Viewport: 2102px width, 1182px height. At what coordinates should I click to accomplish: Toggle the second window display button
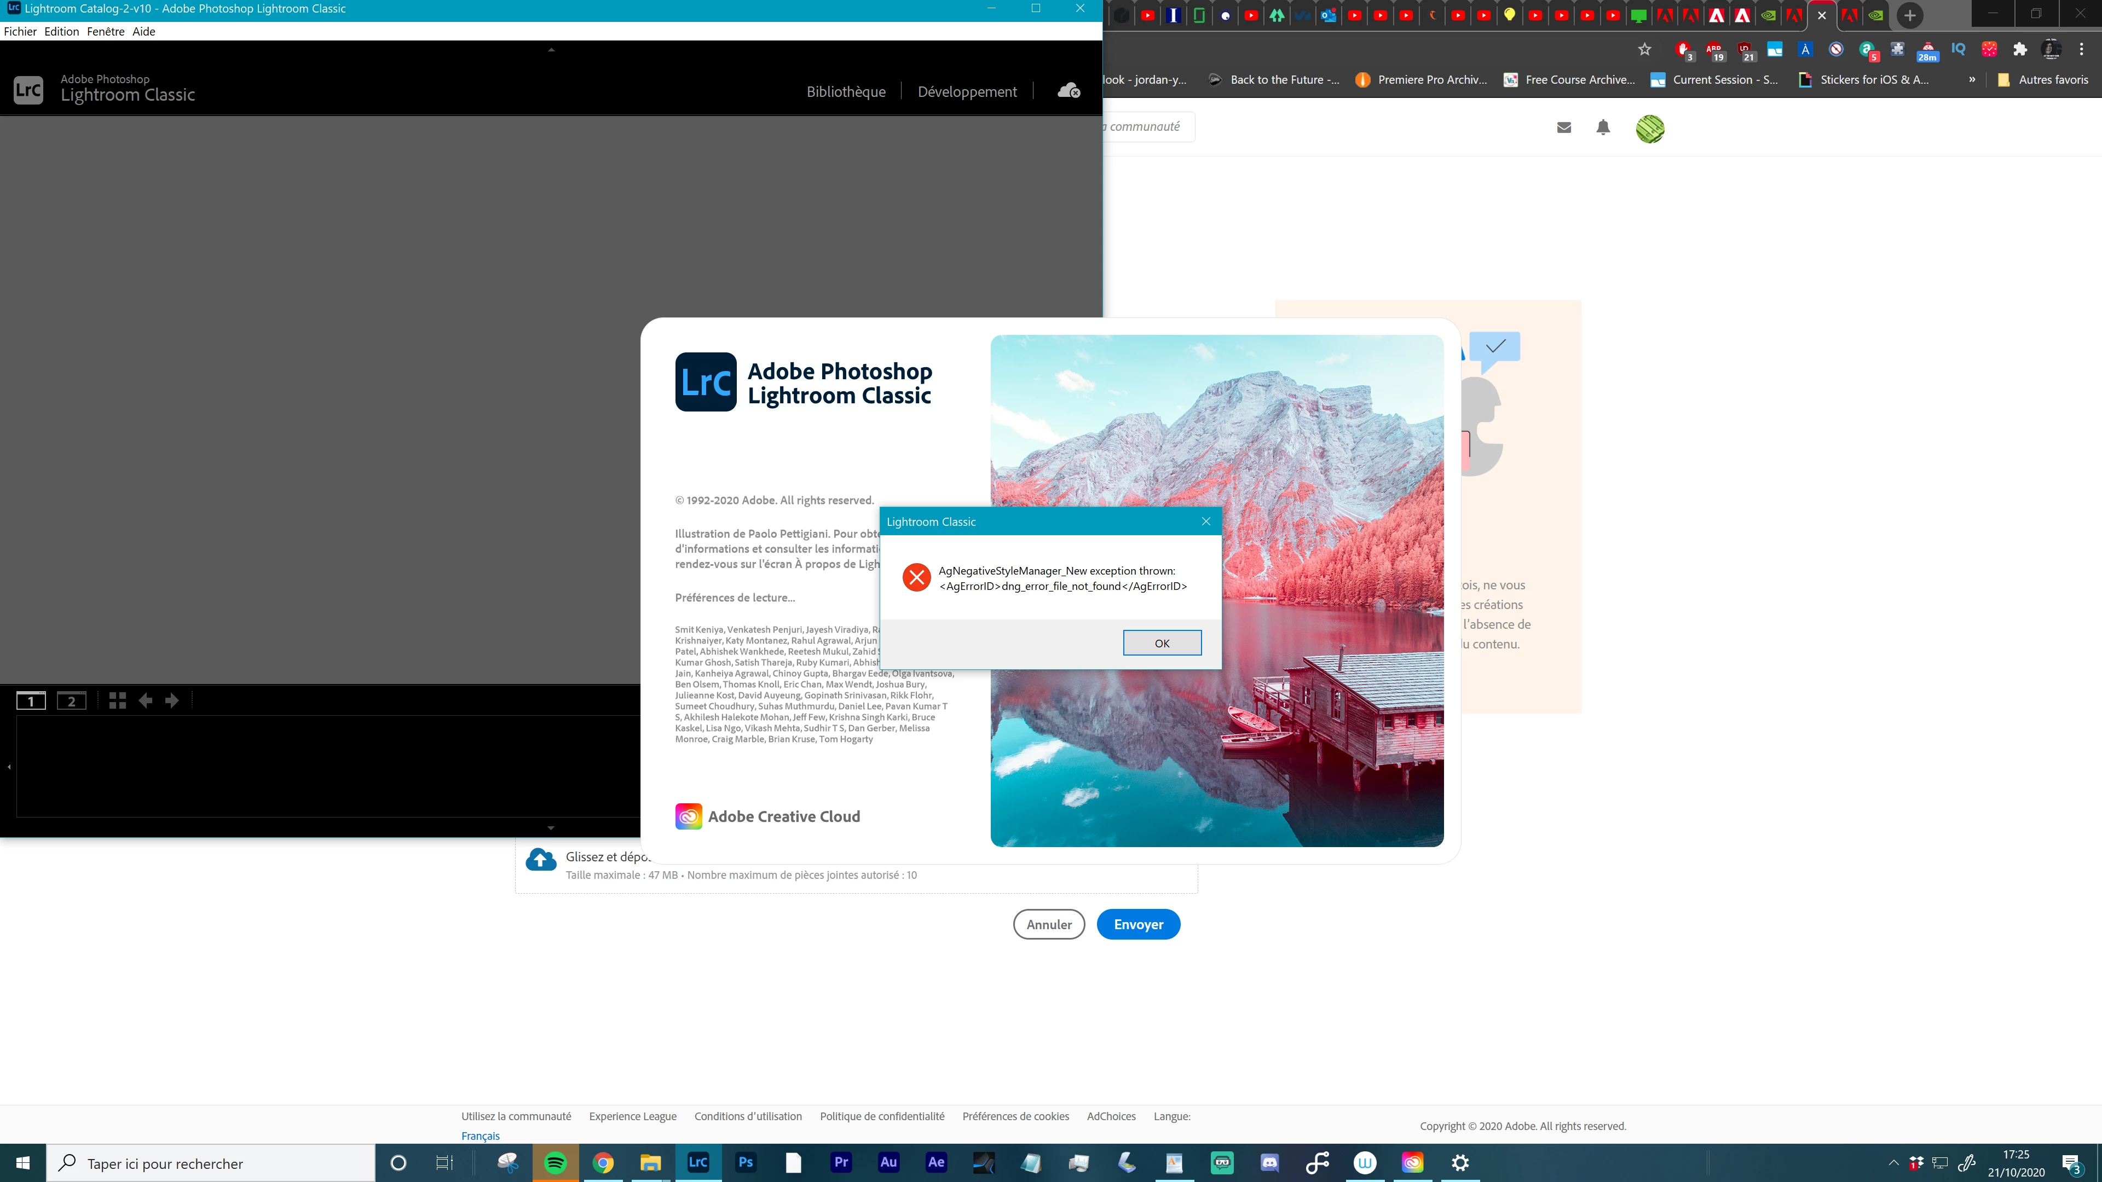72,700
